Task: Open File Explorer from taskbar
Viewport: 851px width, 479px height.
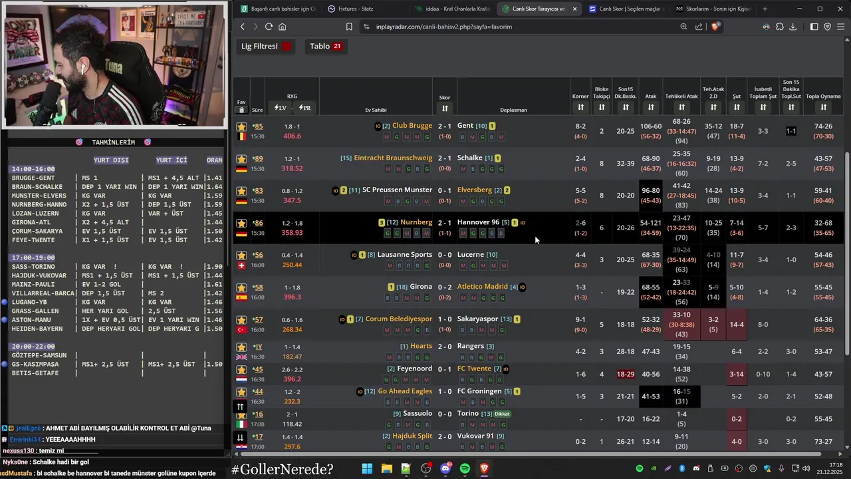Action: click(x=386, y=469)
